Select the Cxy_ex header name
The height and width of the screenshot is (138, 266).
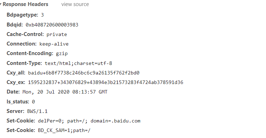(x=16, y=82)
